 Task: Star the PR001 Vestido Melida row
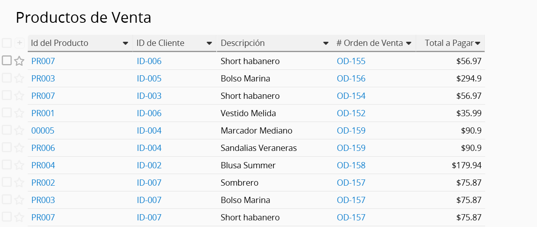click(x=19, y=113)
